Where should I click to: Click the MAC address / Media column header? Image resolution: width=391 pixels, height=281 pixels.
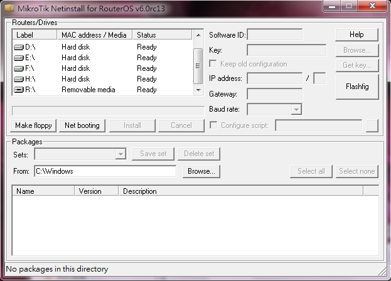tap(95, 35)
